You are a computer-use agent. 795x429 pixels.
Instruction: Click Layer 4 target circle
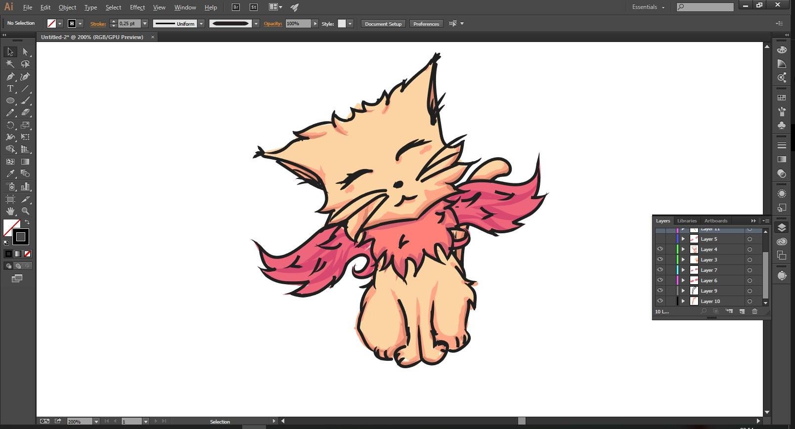click(x=750, y=249)
